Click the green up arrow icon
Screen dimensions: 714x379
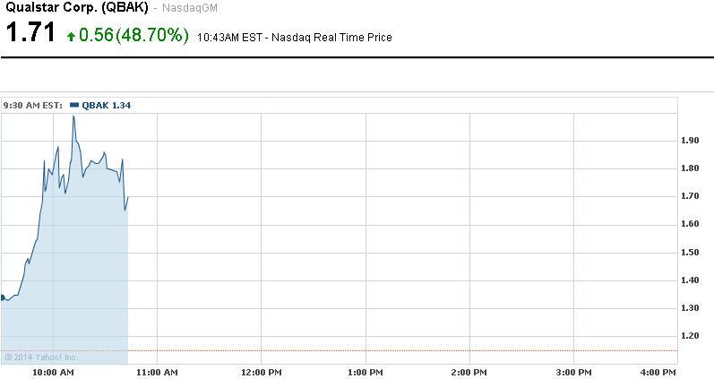[72, 37]
